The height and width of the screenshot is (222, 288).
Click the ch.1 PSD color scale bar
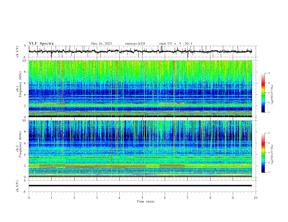pyautogui.click(x=263, y=92)
